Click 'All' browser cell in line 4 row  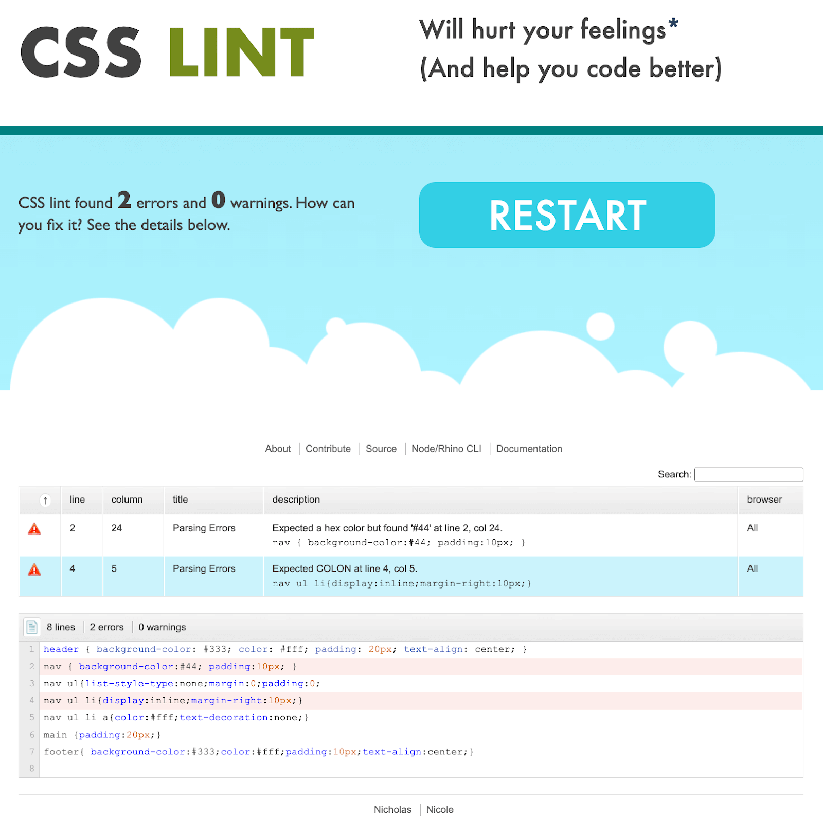click(x=753, y=569)
